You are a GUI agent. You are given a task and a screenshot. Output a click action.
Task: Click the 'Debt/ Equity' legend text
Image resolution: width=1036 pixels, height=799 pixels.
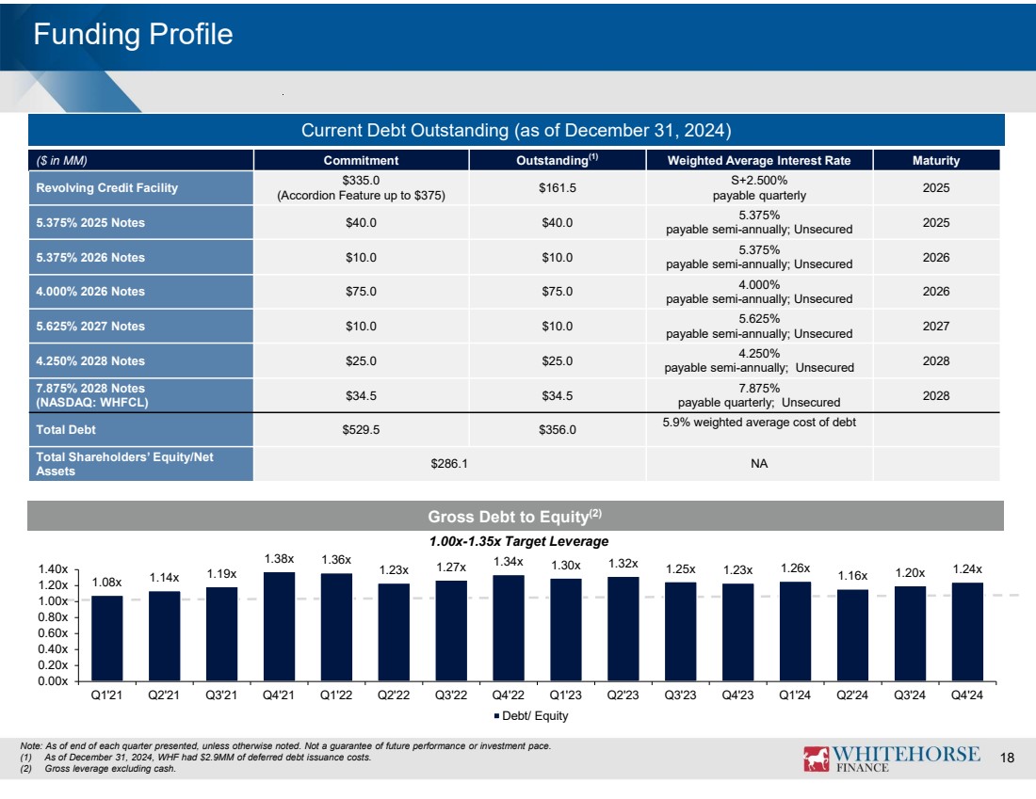535,716
